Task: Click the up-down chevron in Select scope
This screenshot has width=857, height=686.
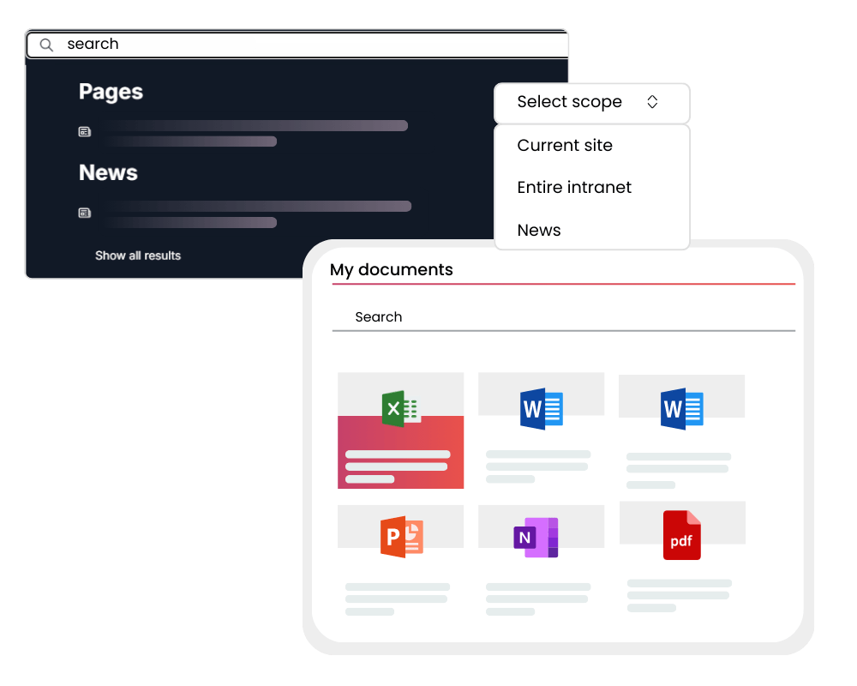Action: 652,102
